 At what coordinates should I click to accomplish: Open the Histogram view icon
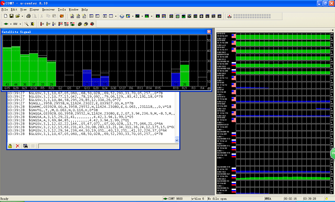click(147, 16)
